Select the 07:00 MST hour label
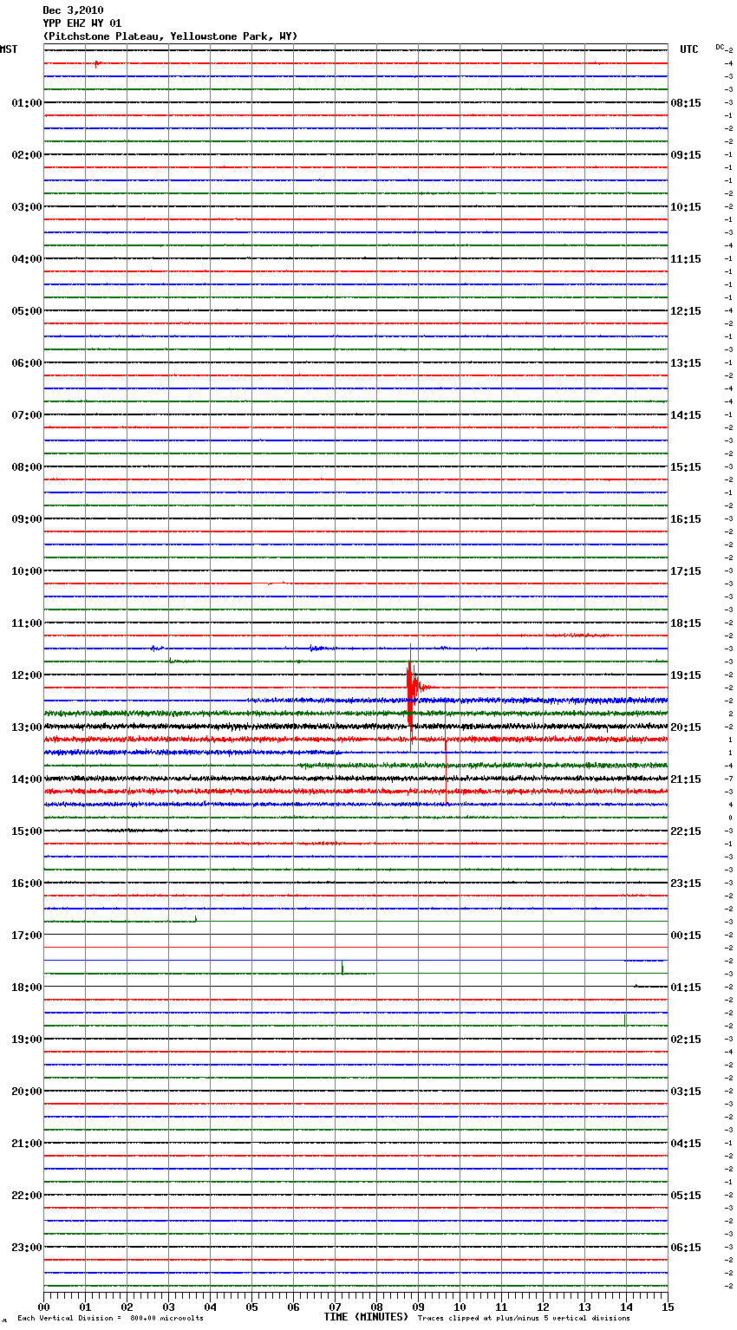737x1330 pixels. tap(27, 415)
